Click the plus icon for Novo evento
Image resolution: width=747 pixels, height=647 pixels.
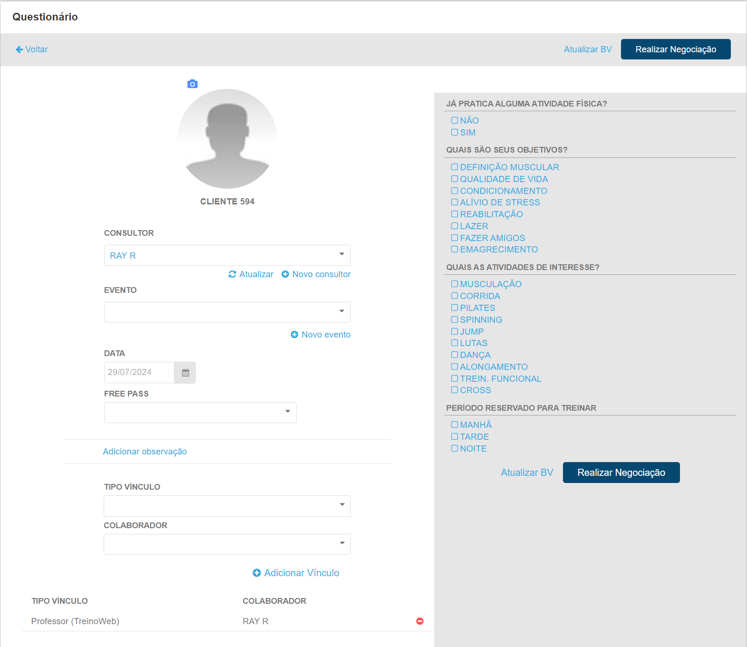click(x=294, y=335)
